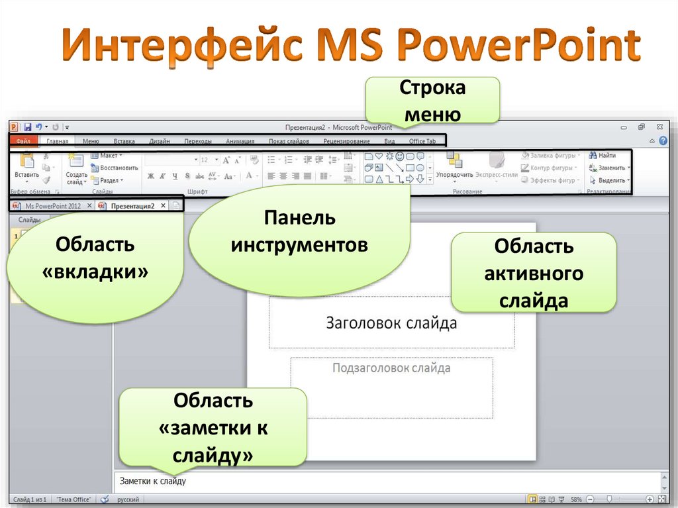Viewport: 678px width, 508px height.
Task: Select the down arrow shape
Action: (x=420, y=179)
